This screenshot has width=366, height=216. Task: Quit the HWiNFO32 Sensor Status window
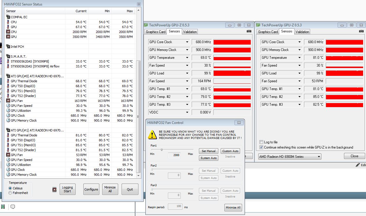[x=130, y=189]
